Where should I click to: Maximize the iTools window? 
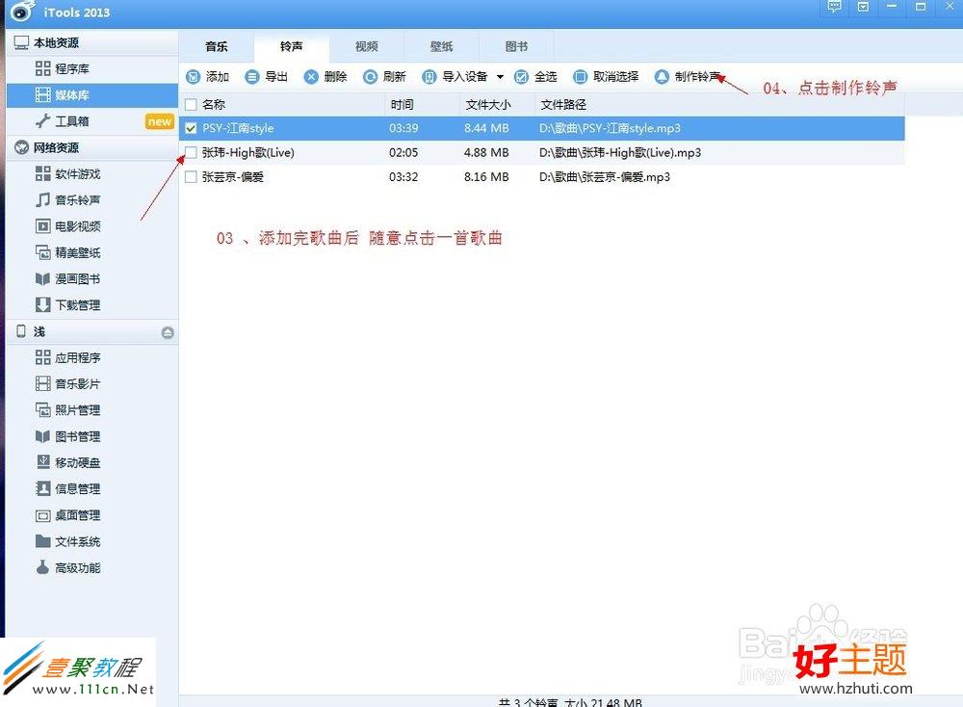tap(921, 7)
